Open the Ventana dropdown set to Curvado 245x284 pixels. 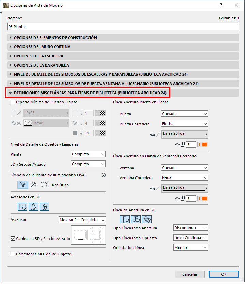(185, 168)
